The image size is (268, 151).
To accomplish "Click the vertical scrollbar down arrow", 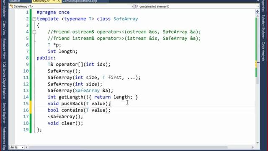I will click(258, 143).
